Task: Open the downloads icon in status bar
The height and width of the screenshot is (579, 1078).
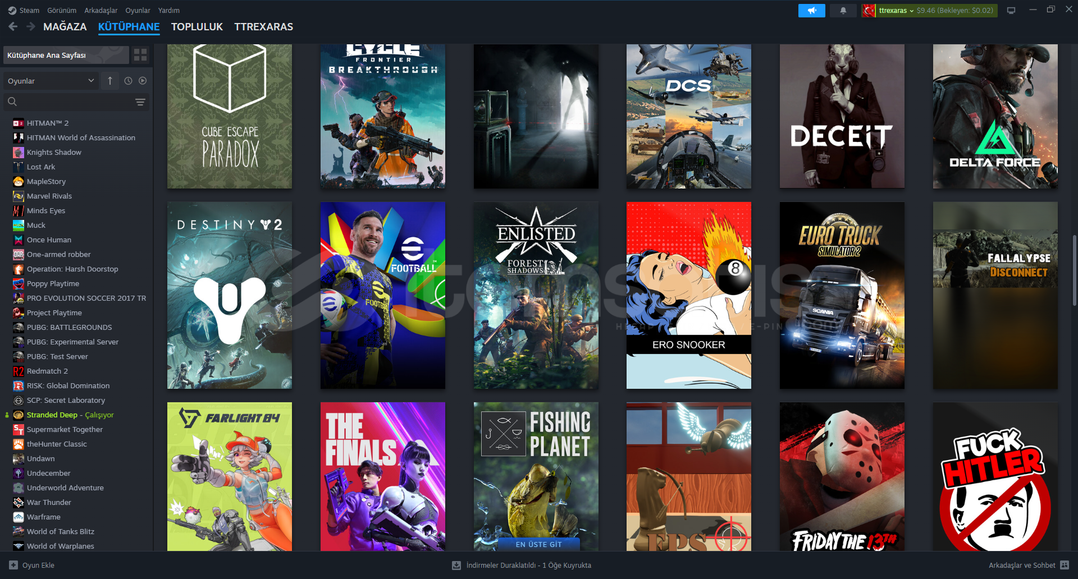Action: tap(456, 565)
